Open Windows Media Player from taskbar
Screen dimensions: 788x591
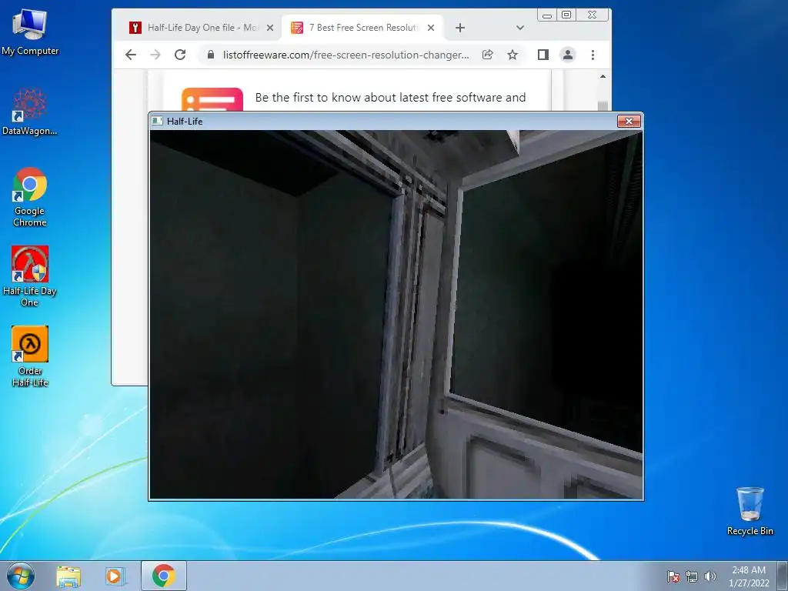pyautogui.click(x=115, y=576)
